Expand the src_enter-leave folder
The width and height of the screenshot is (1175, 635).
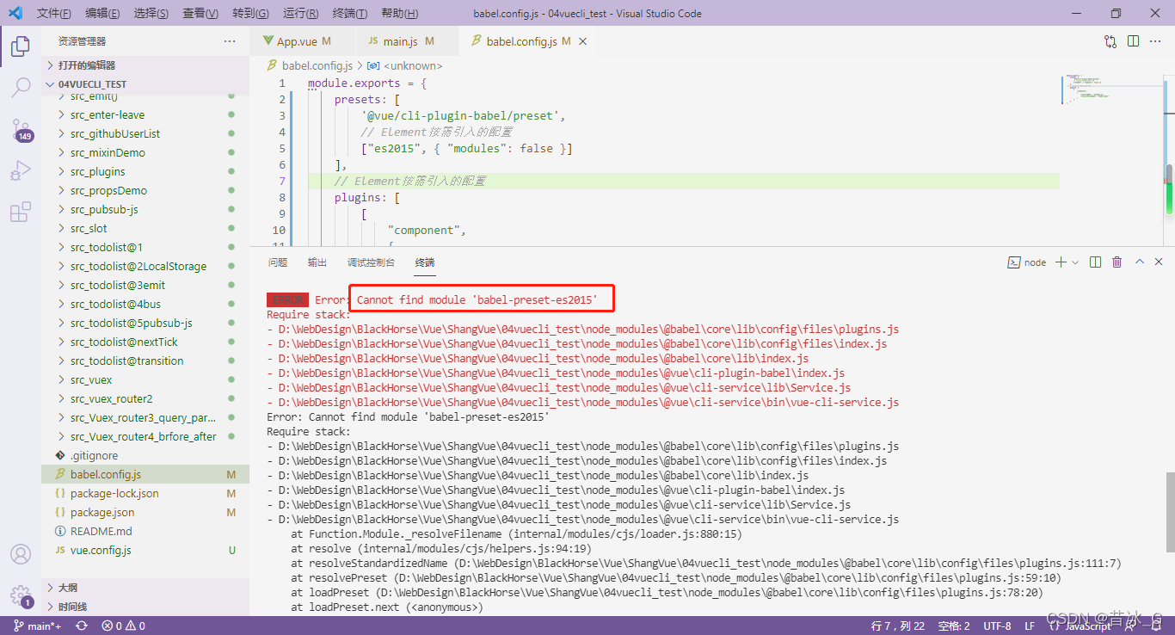point(145,114)
